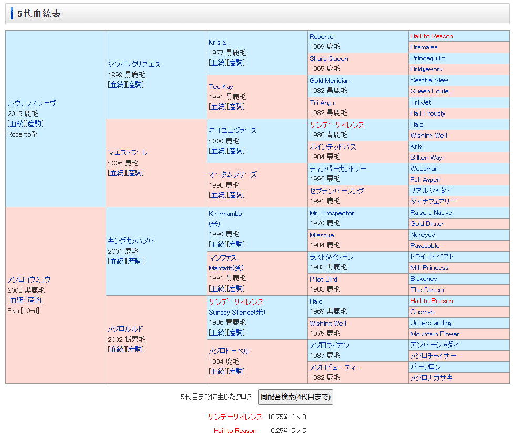
Task: Open キングカメハメハ horse page
Action: coord(131,241)
